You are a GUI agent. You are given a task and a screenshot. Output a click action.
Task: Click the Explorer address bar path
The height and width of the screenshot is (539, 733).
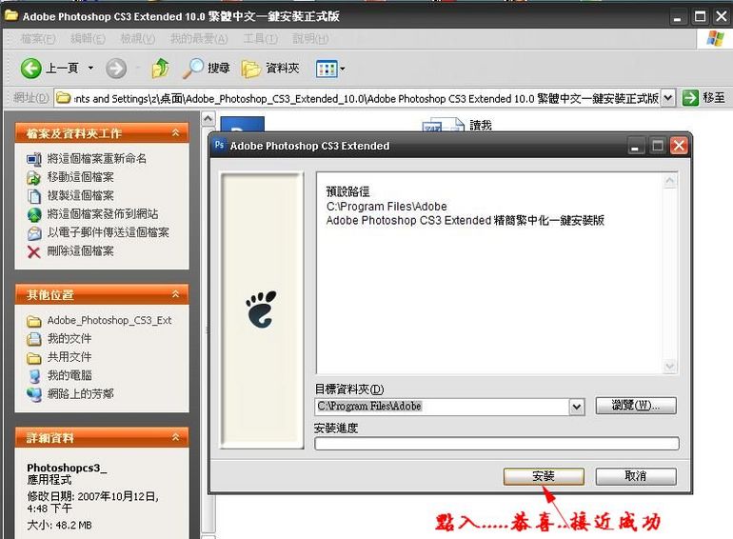pyautogui.click(x=358, y=98)
